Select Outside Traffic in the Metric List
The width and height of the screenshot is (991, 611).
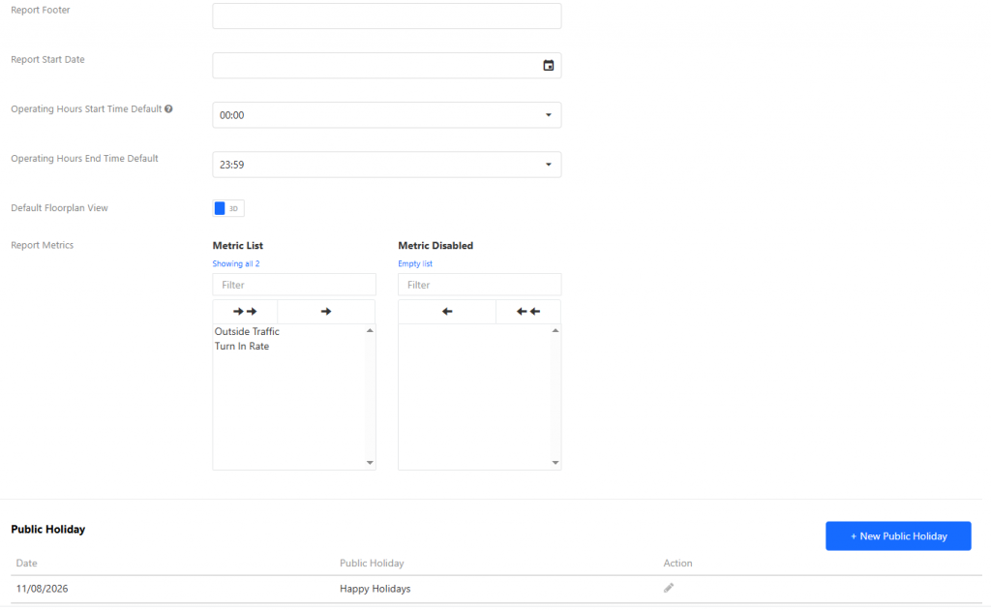tap(247, 331)
